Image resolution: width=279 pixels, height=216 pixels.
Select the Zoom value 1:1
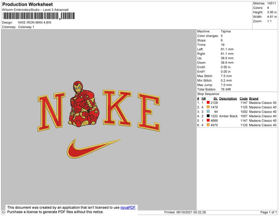pos(269,21)
